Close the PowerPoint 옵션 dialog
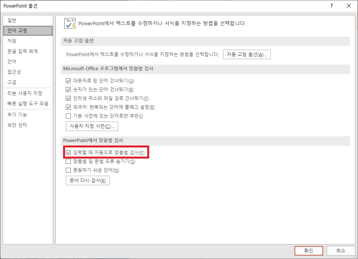 click(x=349, y=6)
